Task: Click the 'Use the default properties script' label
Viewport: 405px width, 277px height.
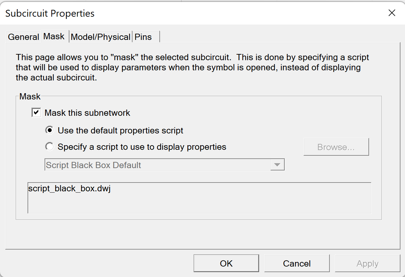Action: point(120,130)
